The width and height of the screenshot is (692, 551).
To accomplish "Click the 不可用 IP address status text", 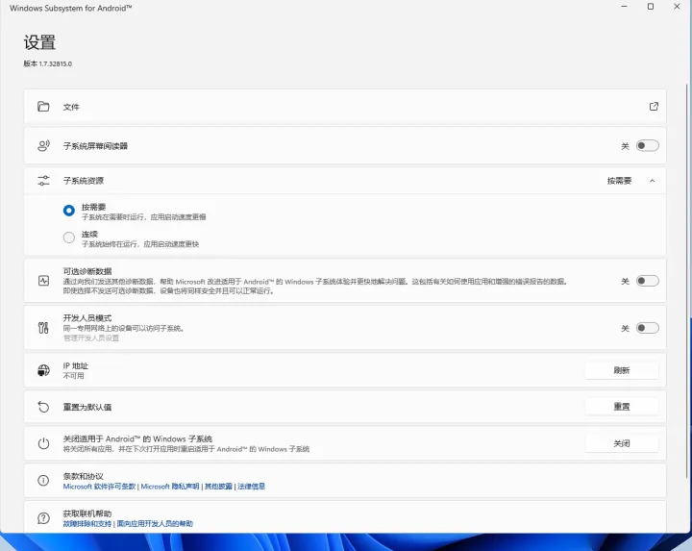I will (73, 376).
